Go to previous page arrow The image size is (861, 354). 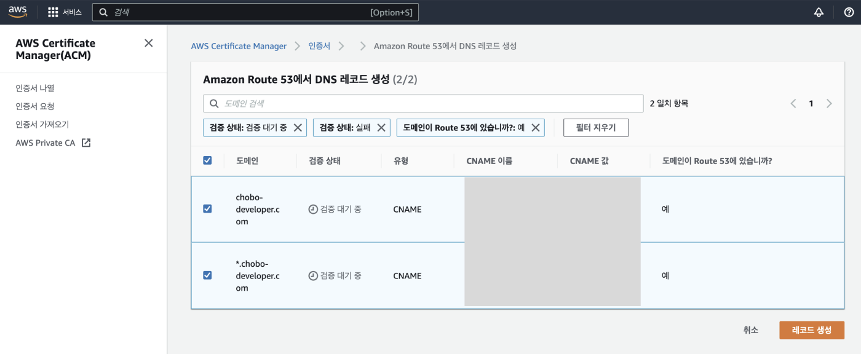[x=793, y=103]
